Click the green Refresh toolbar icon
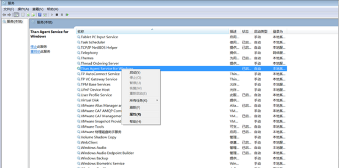 click(28, 15)
